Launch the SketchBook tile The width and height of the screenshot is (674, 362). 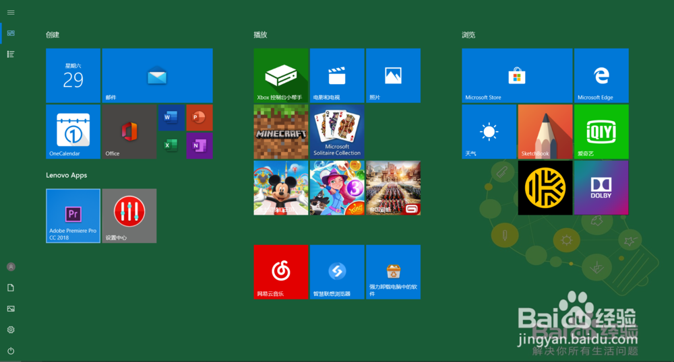[545, 132]
